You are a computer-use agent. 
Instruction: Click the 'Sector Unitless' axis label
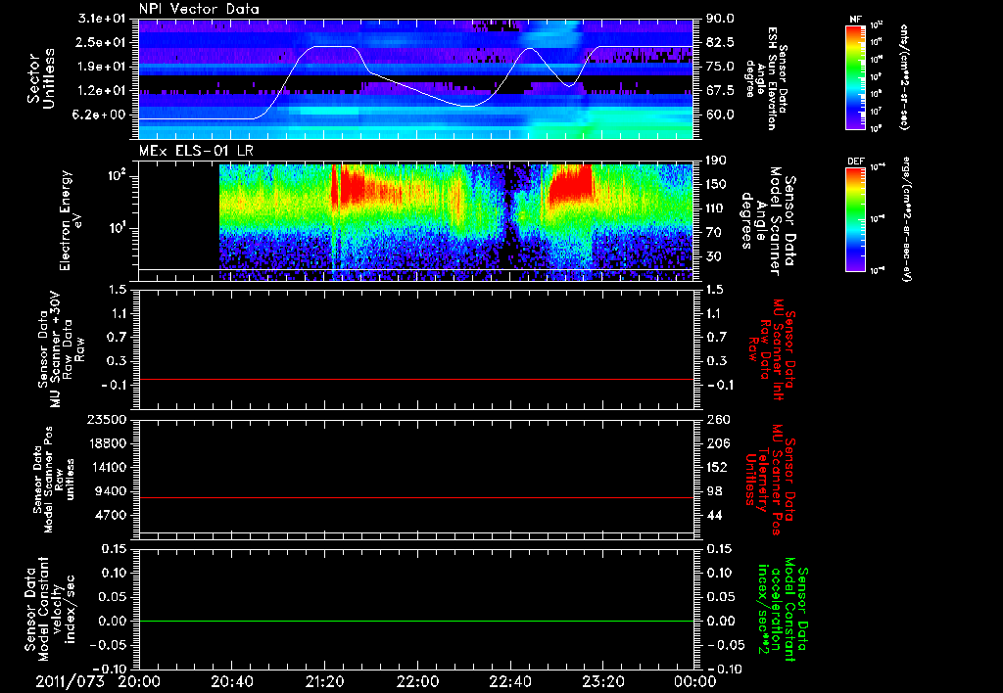pos(41,78)
